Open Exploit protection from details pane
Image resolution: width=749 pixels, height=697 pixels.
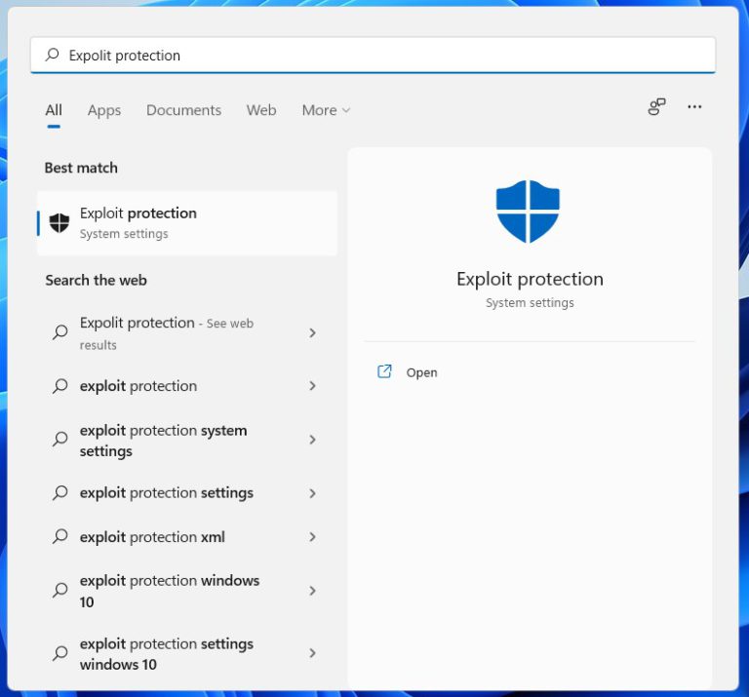(x=421, y=372)
